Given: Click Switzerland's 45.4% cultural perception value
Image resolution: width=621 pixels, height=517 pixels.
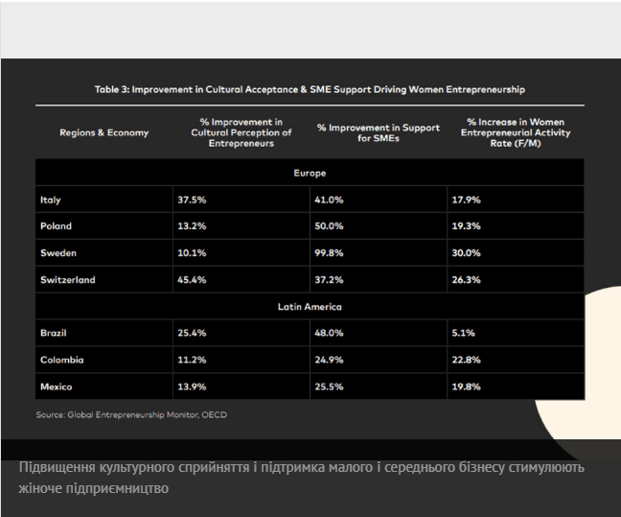Looking at the screenshot, I should pos(193,280).
